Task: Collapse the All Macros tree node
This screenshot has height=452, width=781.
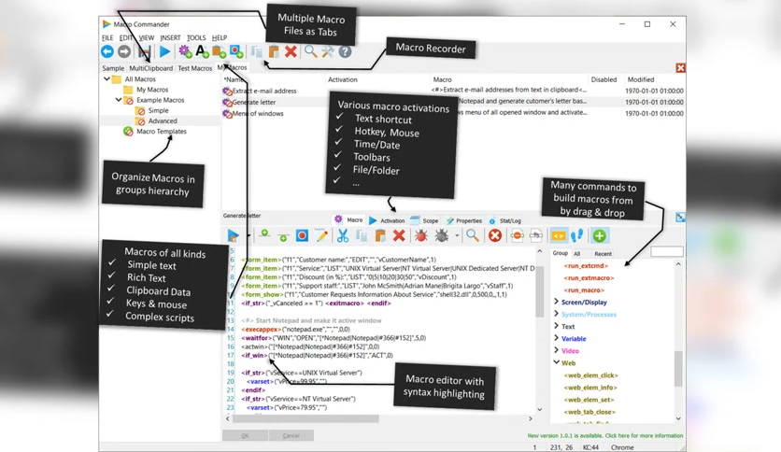Action: tap(106, 78)
